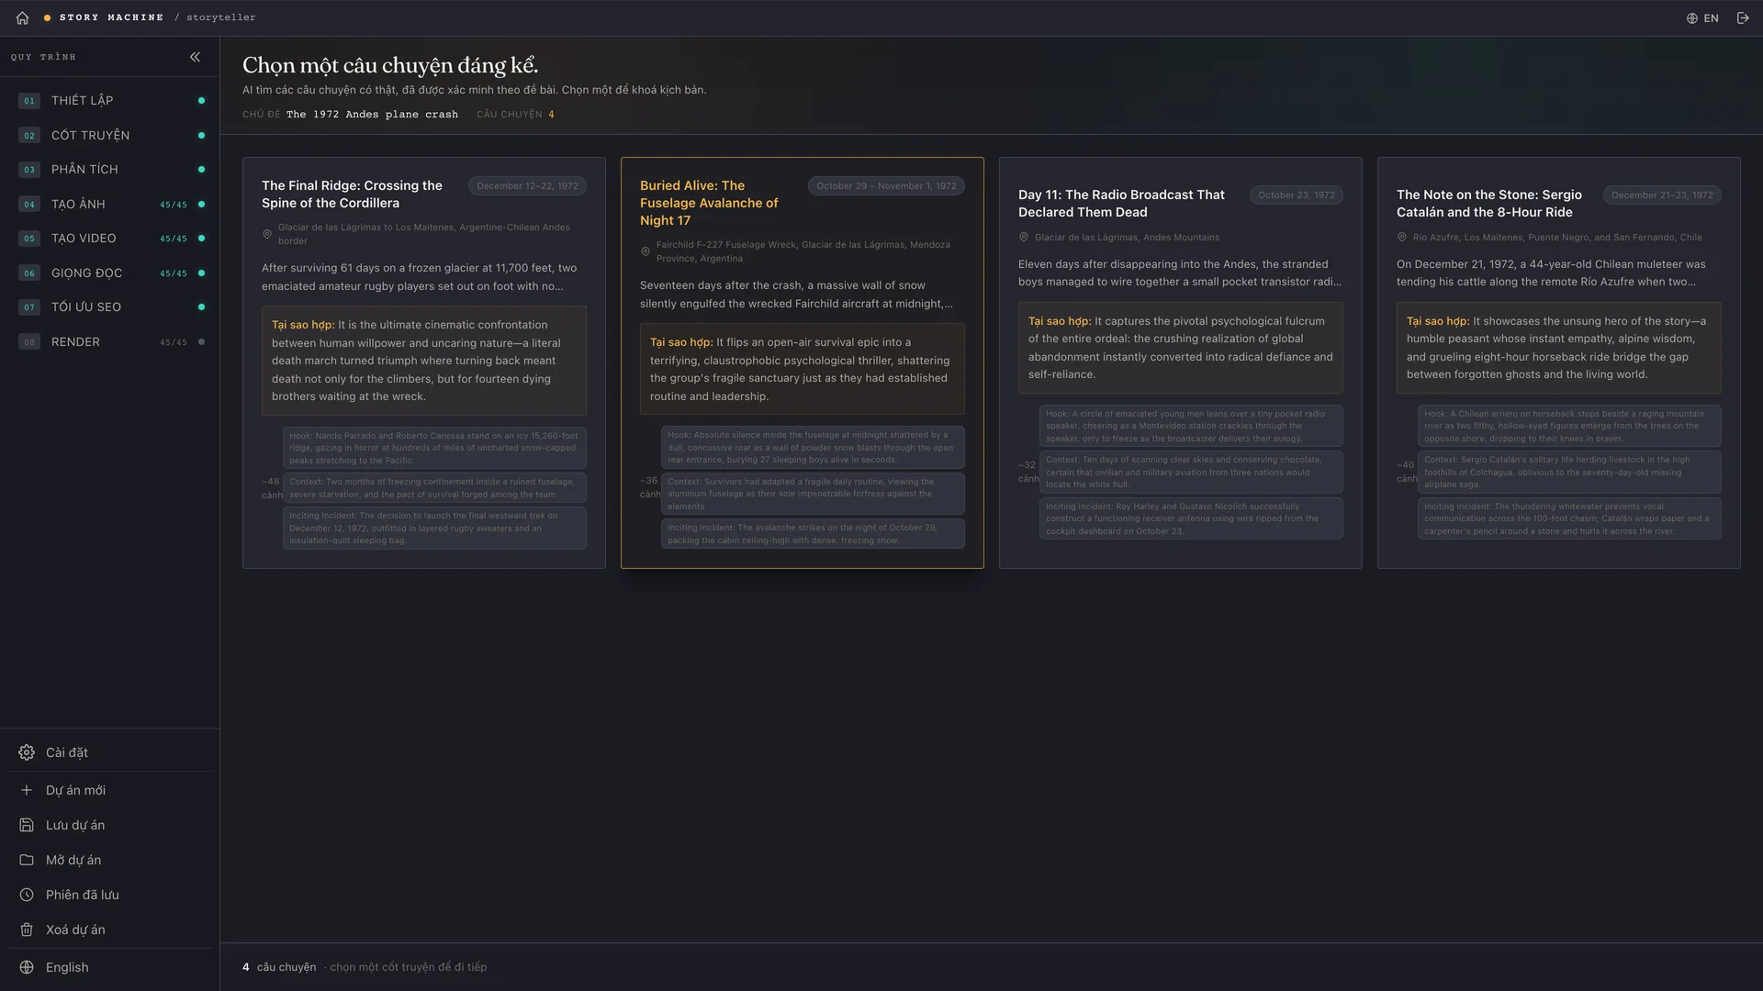Click the logout icon at top right
The width and height of the screenshot is (1763, 991).
pos(1743,18)
